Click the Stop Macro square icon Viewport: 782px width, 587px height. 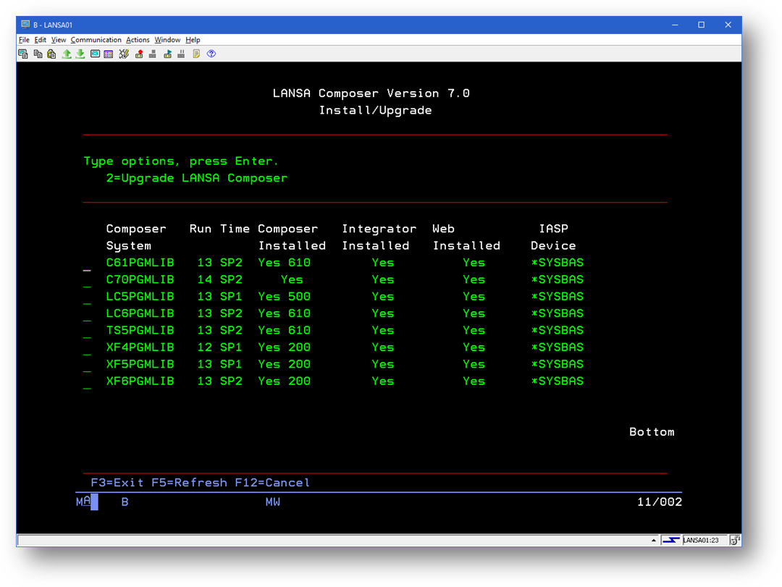click(153, 54)
